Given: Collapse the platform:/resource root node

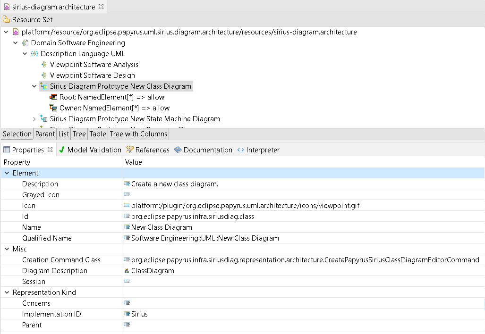Looking at the screenshot, I should tap(6, 32).
